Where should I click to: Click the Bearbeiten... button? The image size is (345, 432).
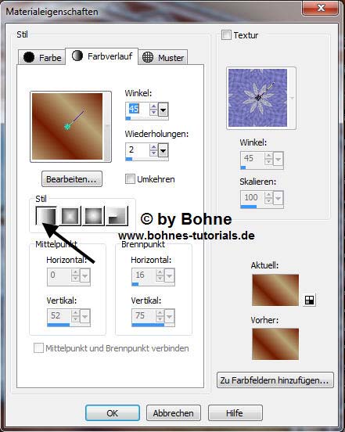(x=72, y=179)
